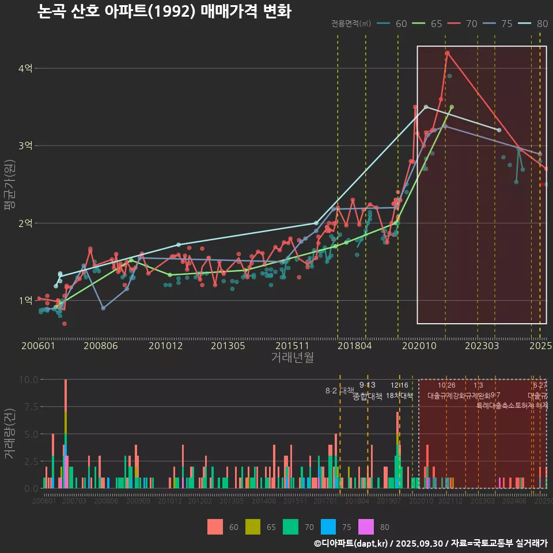Viewport: 553px width, 553px height.
Task: Click the 10·26 대출규제강화 policy label
Action: (446, 391)
